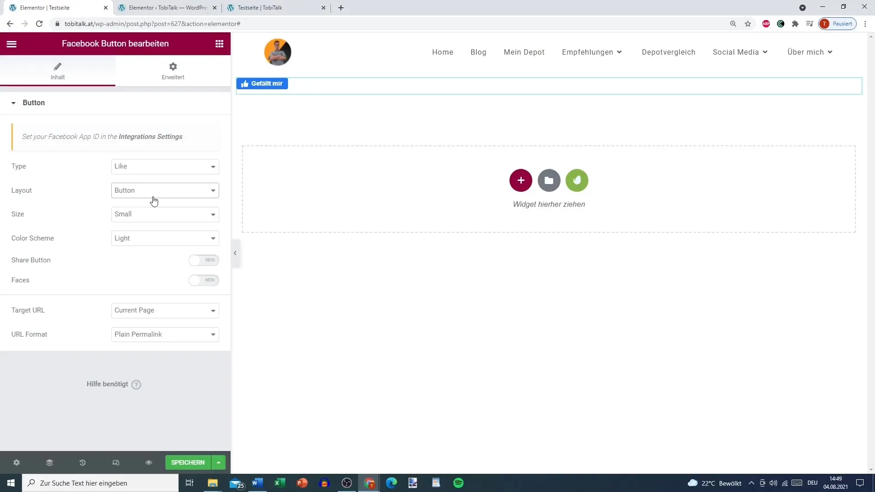Viewport: 875px width, 492px height.
Task: Open the Elementor page settings gear in footer
Action: [16, 462]
